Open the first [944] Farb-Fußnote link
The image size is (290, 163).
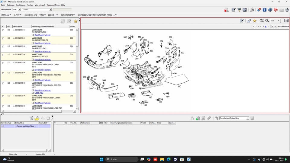[x=43, y=35]
